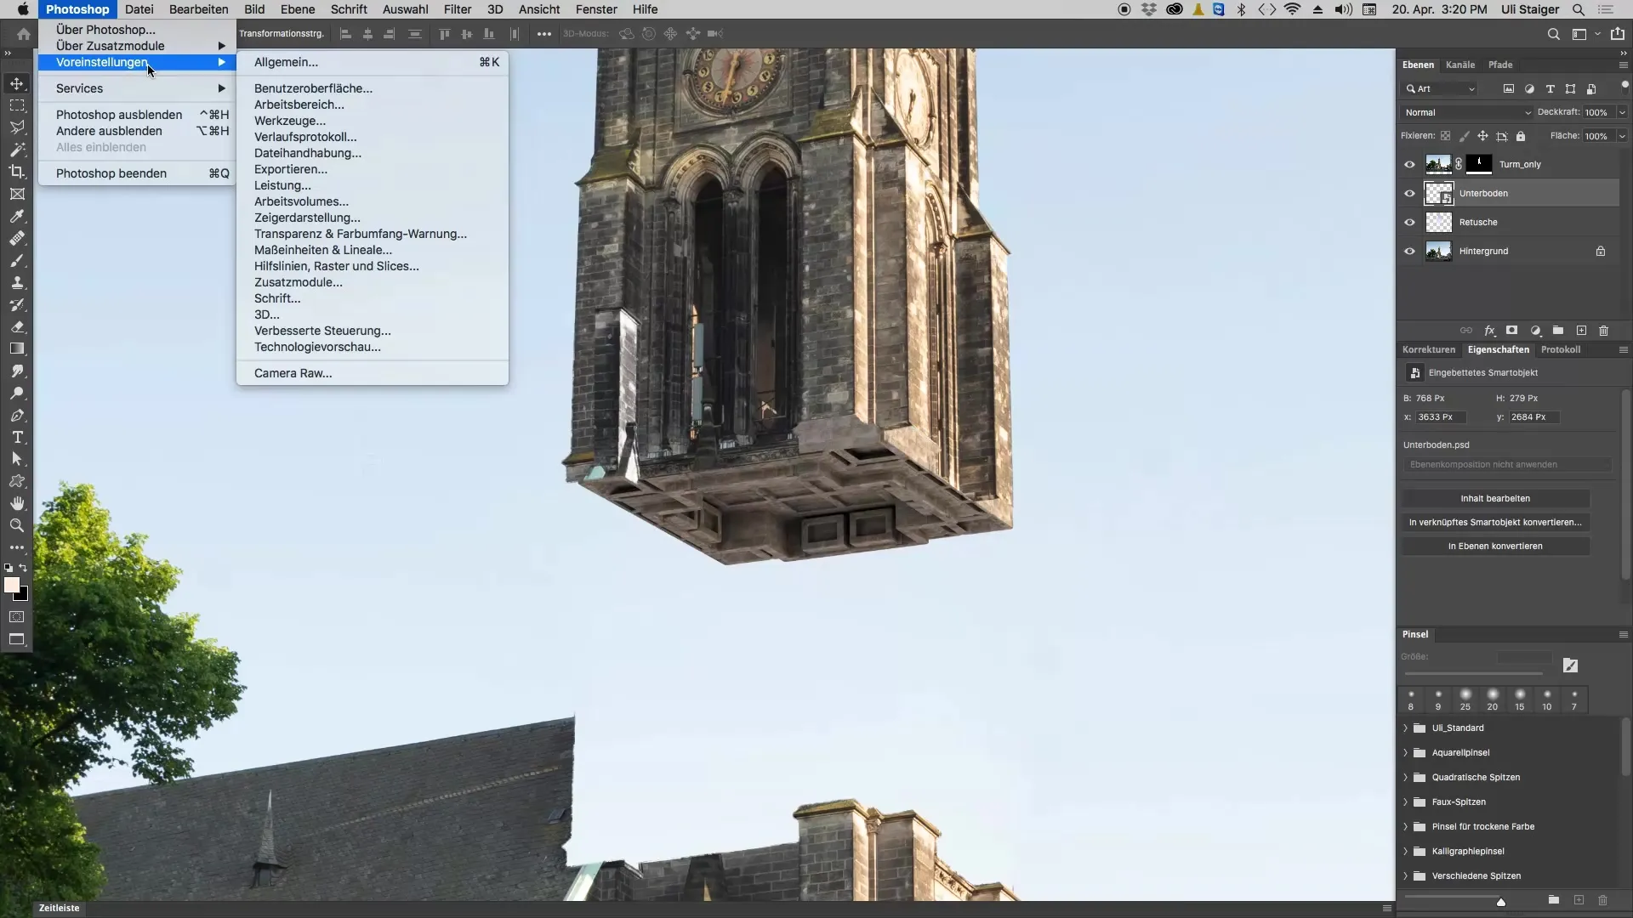Viewport: 1633px width, 918px height.
Task: Click the Inhalt bearbeiten button
Action: [x=1494, y=499]
